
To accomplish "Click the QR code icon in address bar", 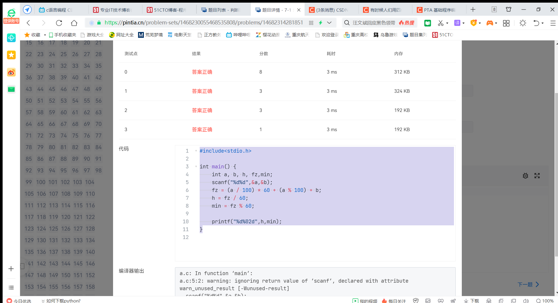I will (x=311, y=23).
